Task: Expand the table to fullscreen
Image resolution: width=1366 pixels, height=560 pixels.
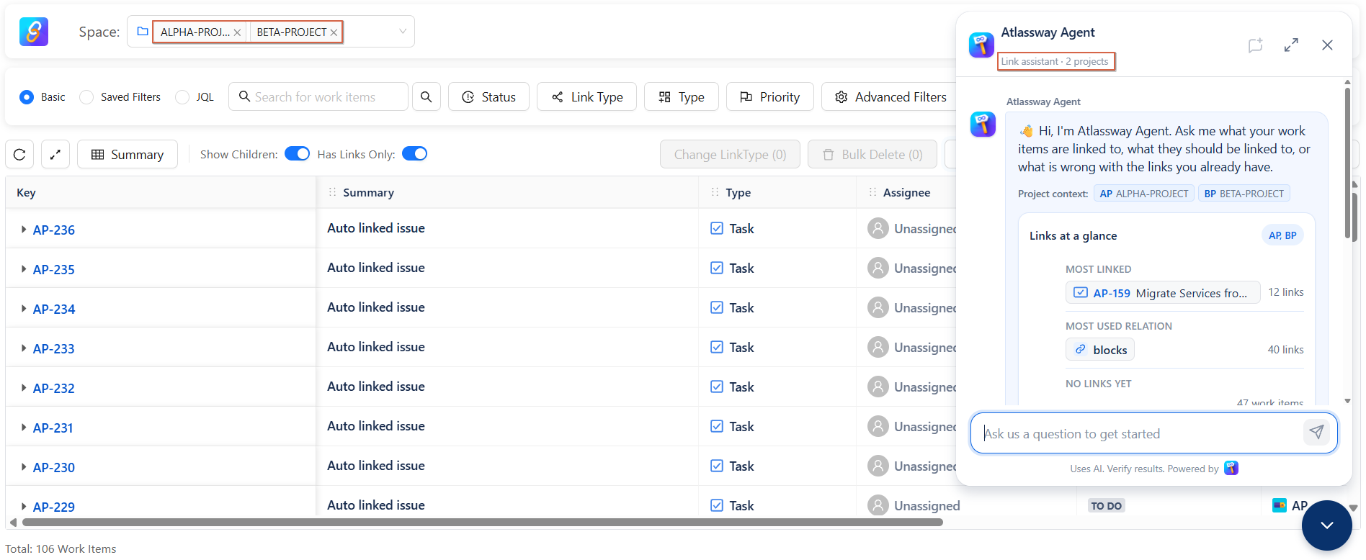Action: coord(55,154)
